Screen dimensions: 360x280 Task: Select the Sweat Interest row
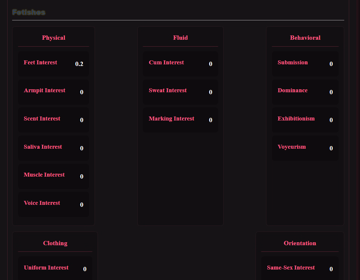tap(180, 92)
